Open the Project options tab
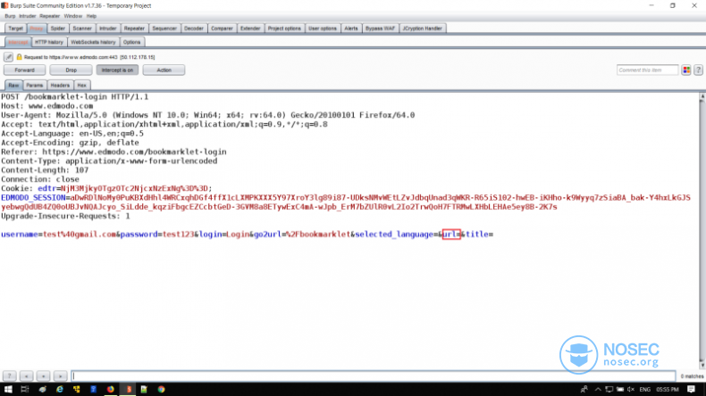The width and height of the screenshot is (706, 396). point(284,29)
